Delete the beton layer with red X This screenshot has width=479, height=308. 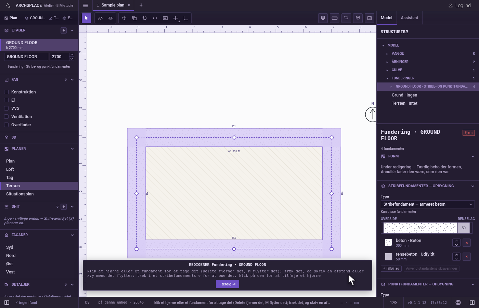467,243
